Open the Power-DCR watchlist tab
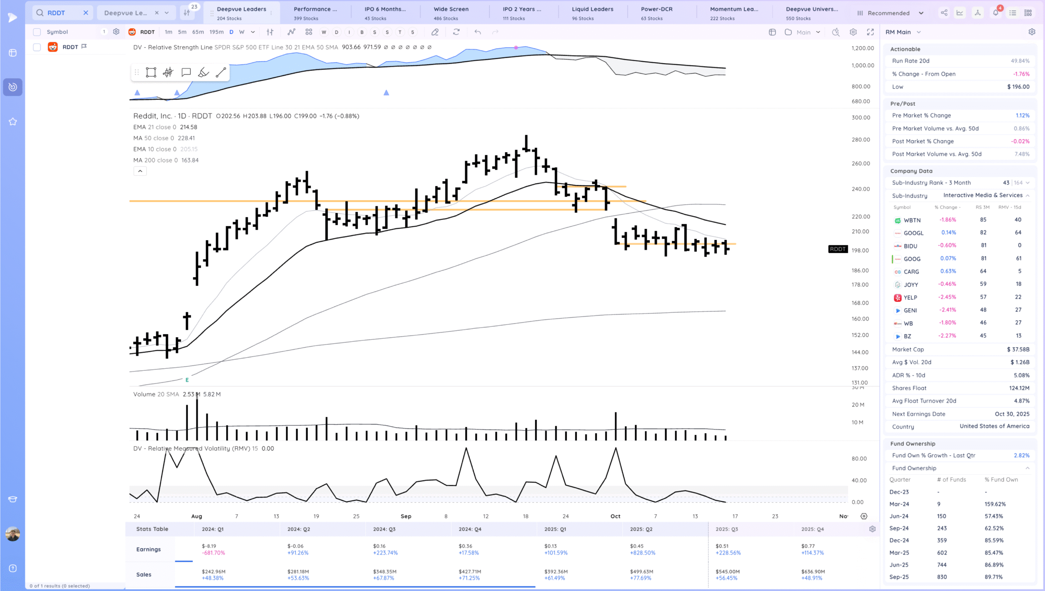The height and width of the screenshot is (591, 1045). [656, 13]
